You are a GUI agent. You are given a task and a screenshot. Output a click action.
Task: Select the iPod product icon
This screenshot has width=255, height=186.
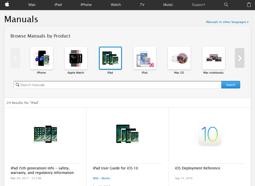145,58
